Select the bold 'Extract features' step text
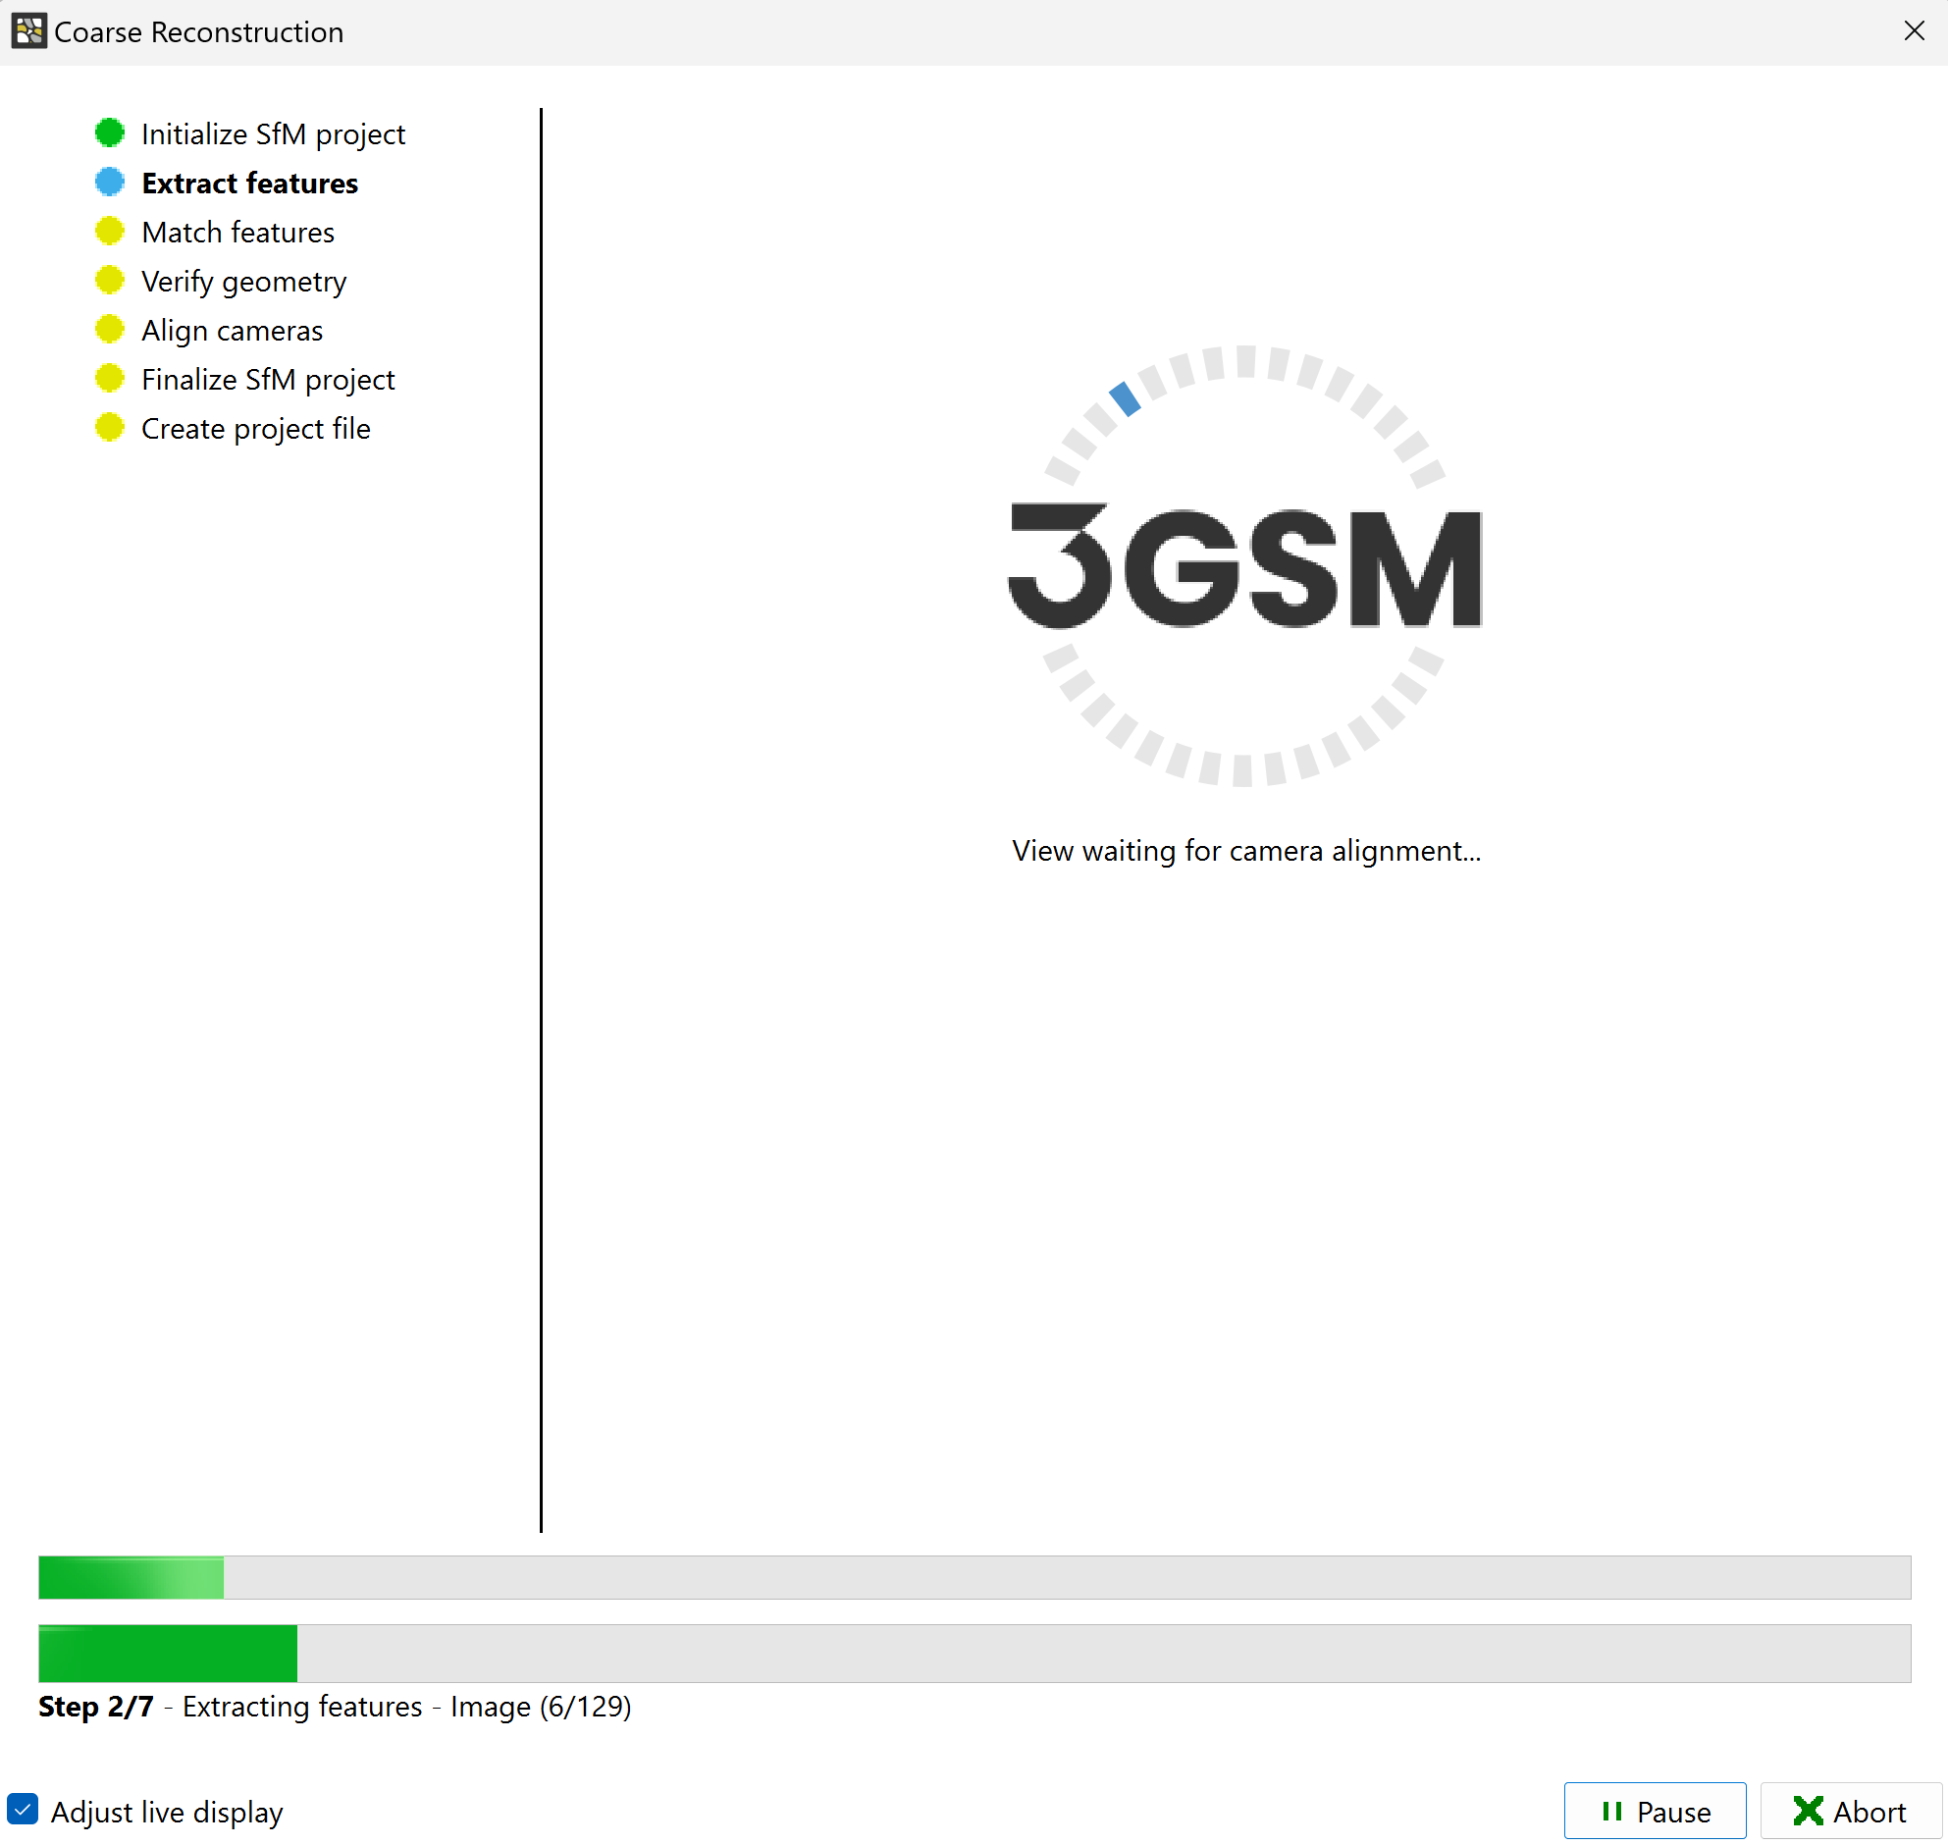Viewport: 1948px width, 1845px height. [250, 183]
